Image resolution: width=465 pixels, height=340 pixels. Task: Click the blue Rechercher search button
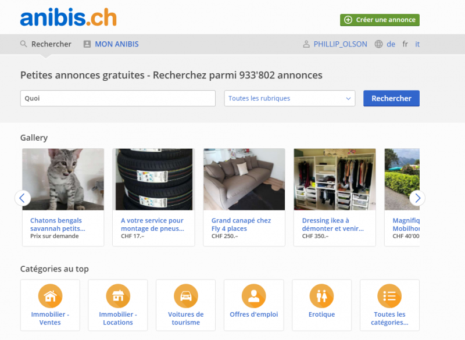(391, 98)
